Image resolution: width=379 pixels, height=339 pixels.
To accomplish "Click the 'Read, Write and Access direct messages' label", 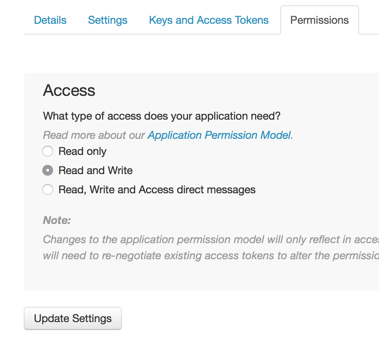I will point(157,189).
